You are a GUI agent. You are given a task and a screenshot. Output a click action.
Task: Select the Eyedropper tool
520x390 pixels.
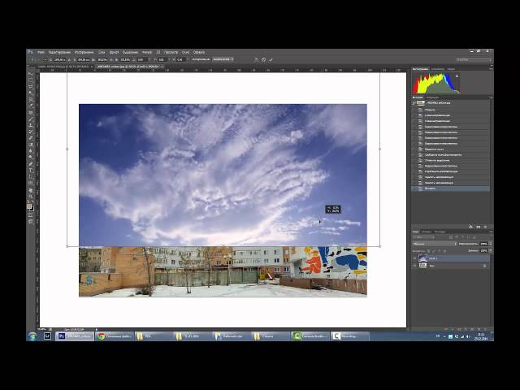tap(31, 106)
